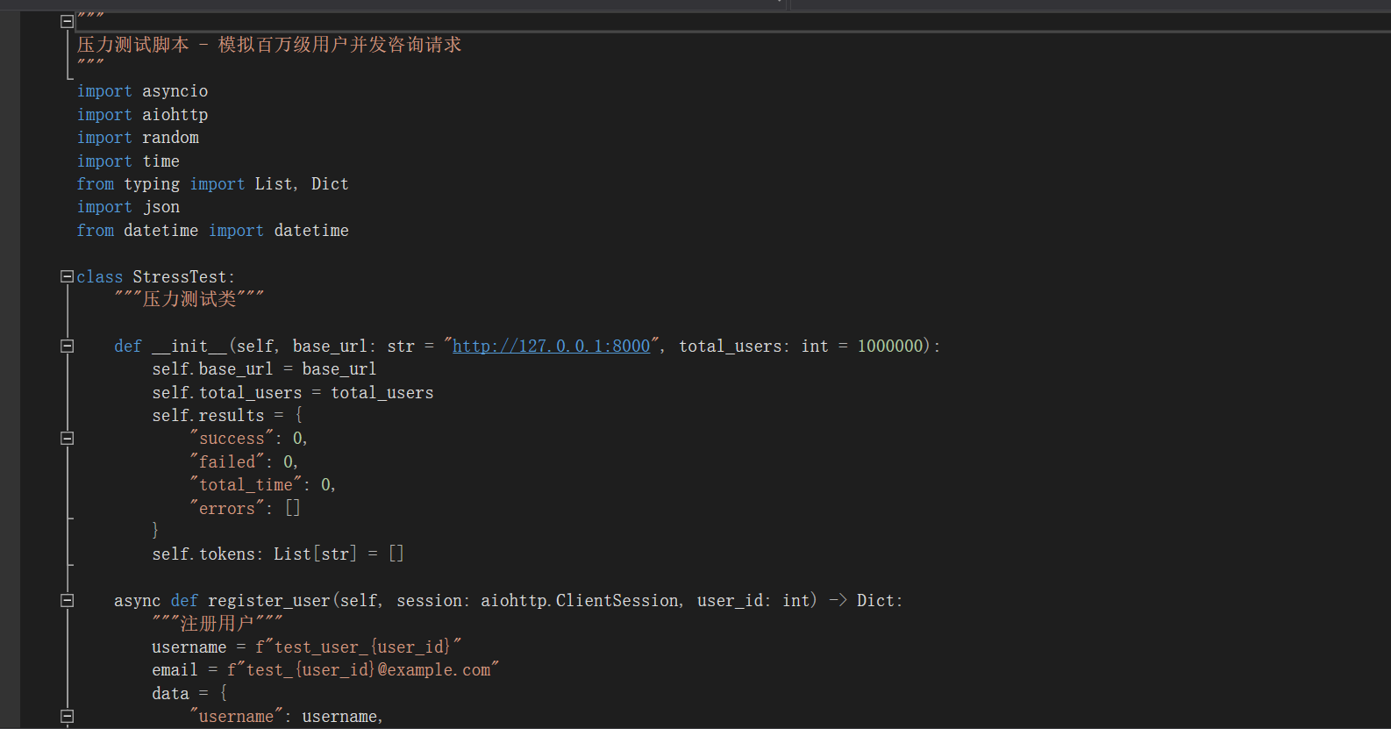The image size is (1391, 729).
Task: Click the "failed": 0 entry
Action: tap(244, 461)
